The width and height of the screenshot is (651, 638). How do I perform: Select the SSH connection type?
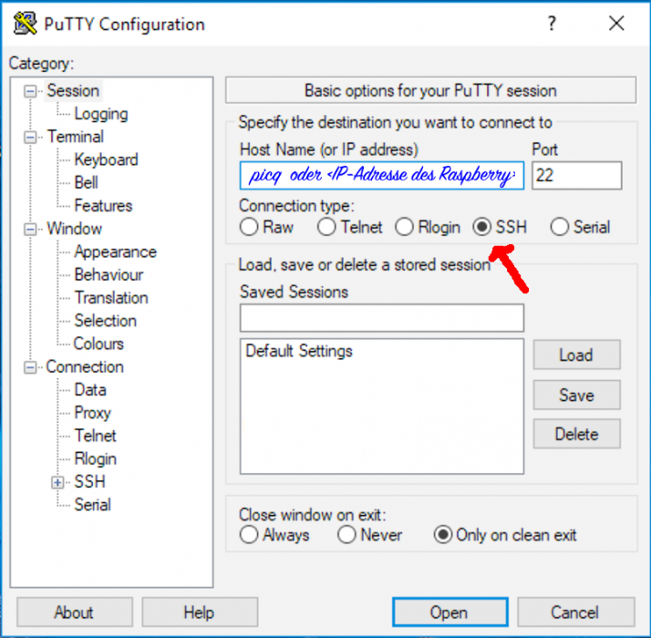[x=483, y=228]
